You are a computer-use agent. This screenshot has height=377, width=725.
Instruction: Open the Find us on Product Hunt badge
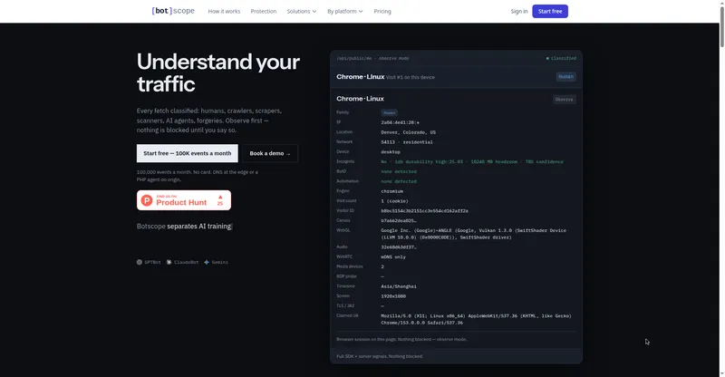[184, 200]
